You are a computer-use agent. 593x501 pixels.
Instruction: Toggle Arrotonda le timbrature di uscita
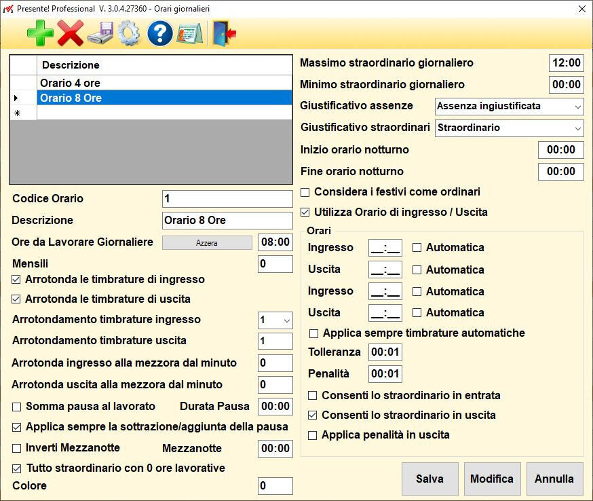(16, 299)
